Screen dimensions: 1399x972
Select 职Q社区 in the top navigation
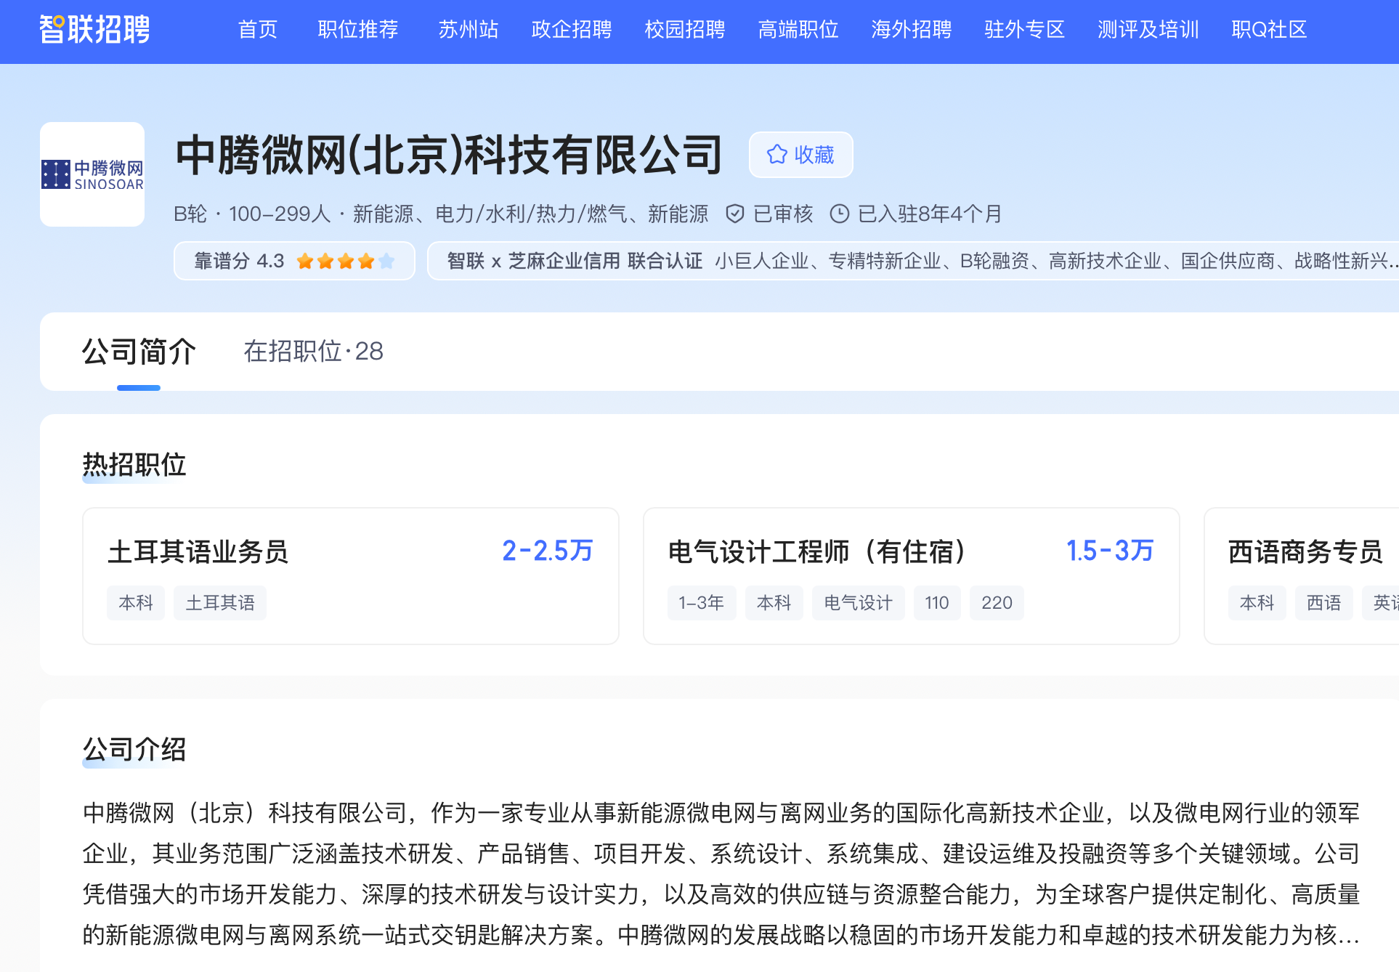point(1268,30)
